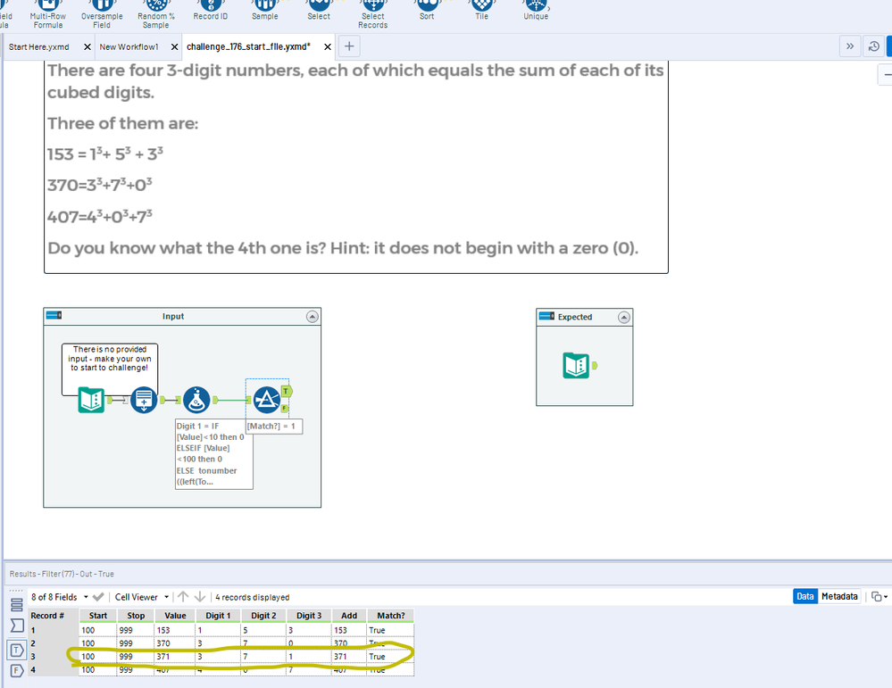Screen dimensions: 892x688
Task: Click the challenge description comment box
Action: [356, 167]
